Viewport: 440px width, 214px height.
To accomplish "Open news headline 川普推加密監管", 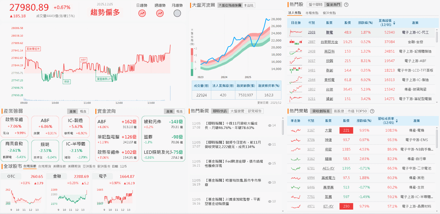I will [x=233, y=202].
